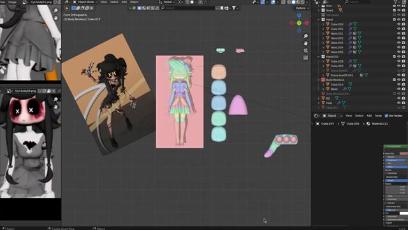Click the node editor type icon
The height and width of the screenshot is (230, 408).
click(x=316, y=116)
